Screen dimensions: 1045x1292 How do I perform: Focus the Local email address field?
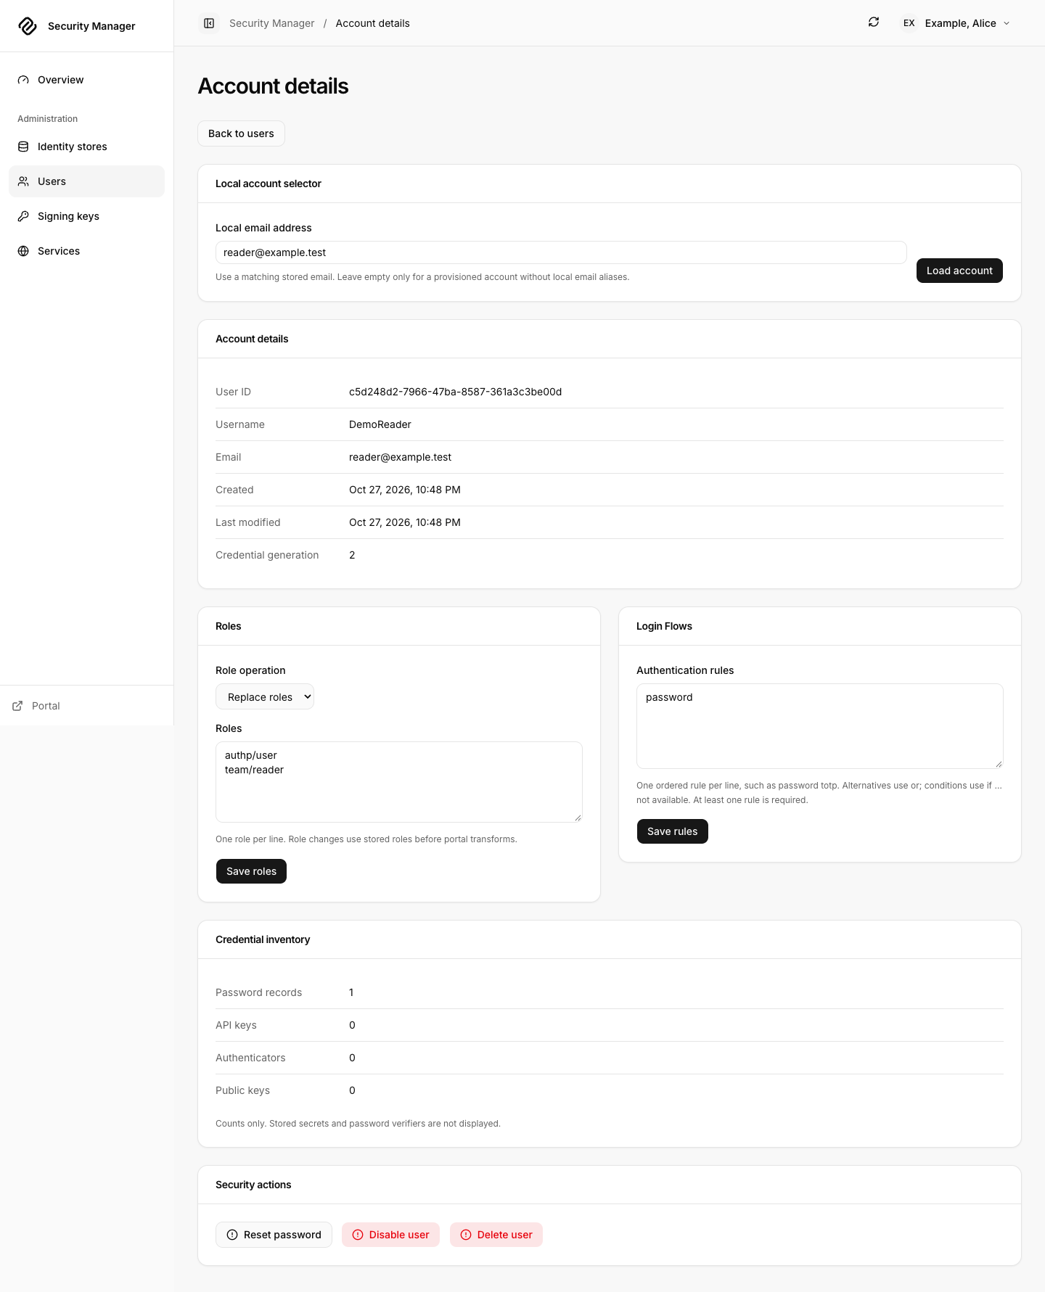coord(561,252)
